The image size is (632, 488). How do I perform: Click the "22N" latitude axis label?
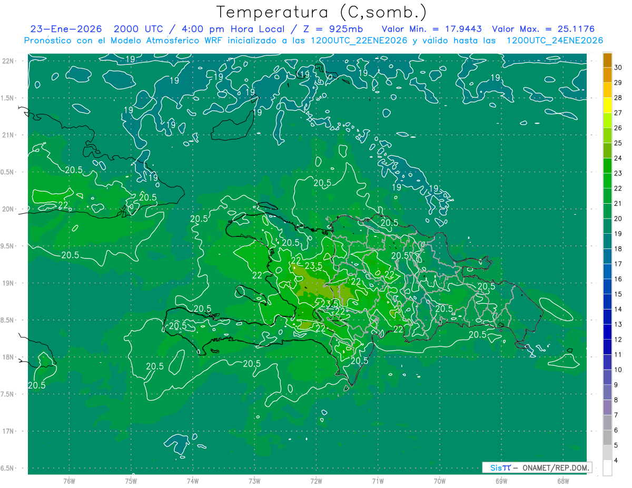[x=8, y=61]
